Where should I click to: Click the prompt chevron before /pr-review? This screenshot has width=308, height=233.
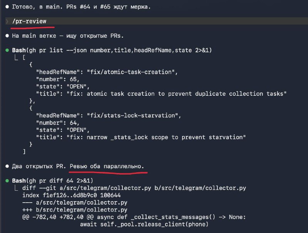coord(7,22)
